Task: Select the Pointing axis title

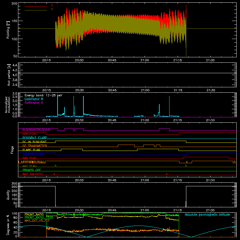Action: coord(8,30)
